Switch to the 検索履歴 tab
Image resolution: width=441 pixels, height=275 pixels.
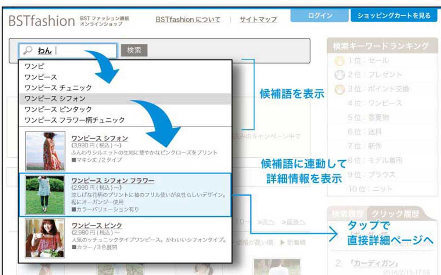point(347,214)
